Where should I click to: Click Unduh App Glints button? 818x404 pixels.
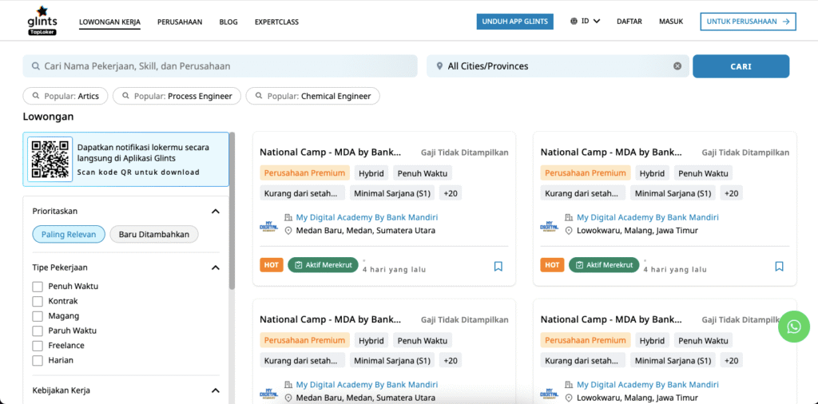pyautogui.click(x=515, y=22)
